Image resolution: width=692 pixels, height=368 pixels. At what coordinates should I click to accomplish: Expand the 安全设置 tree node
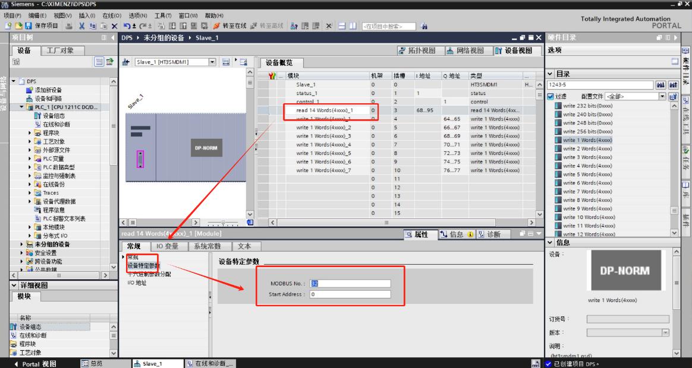21,253
